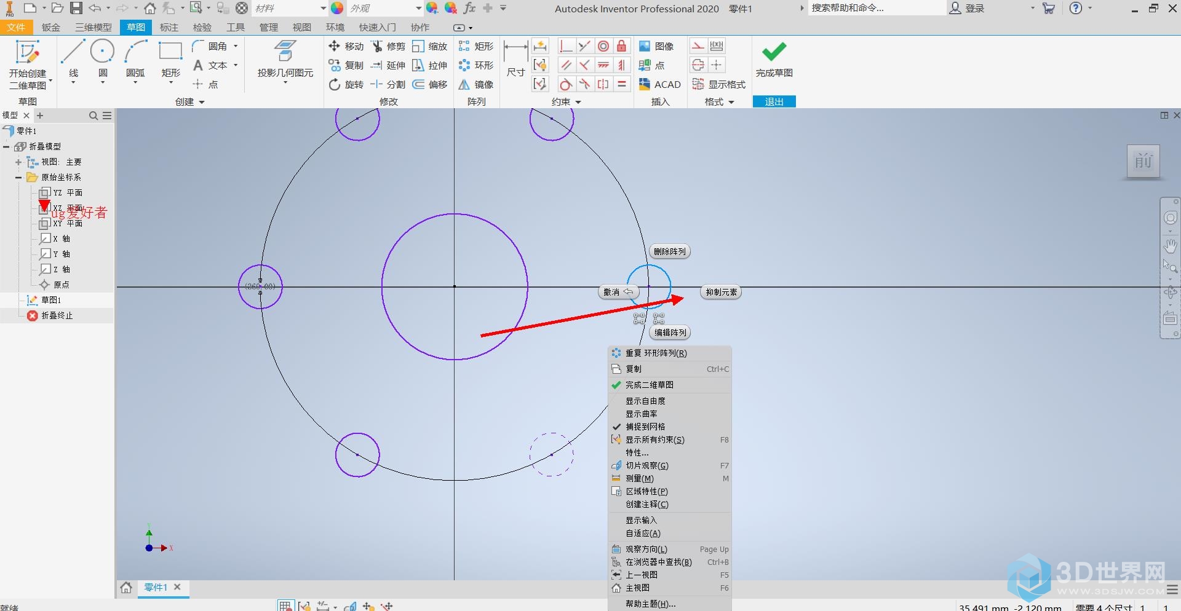Toggle 显示所有约束 in context menu
1181x611 pixels.
[670, 440]
